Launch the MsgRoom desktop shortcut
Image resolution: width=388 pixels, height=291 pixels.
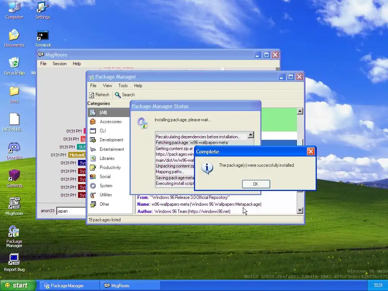pos(14,207)
